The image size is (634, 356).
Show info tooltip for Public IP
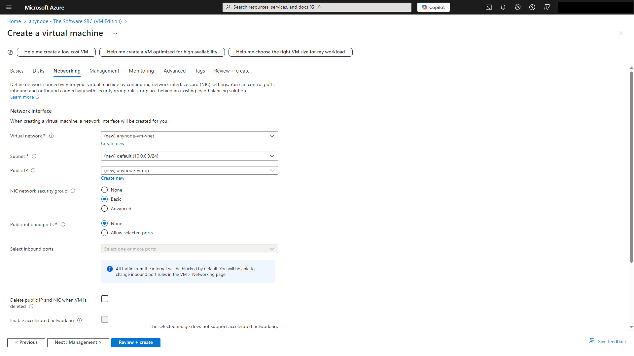33,170
